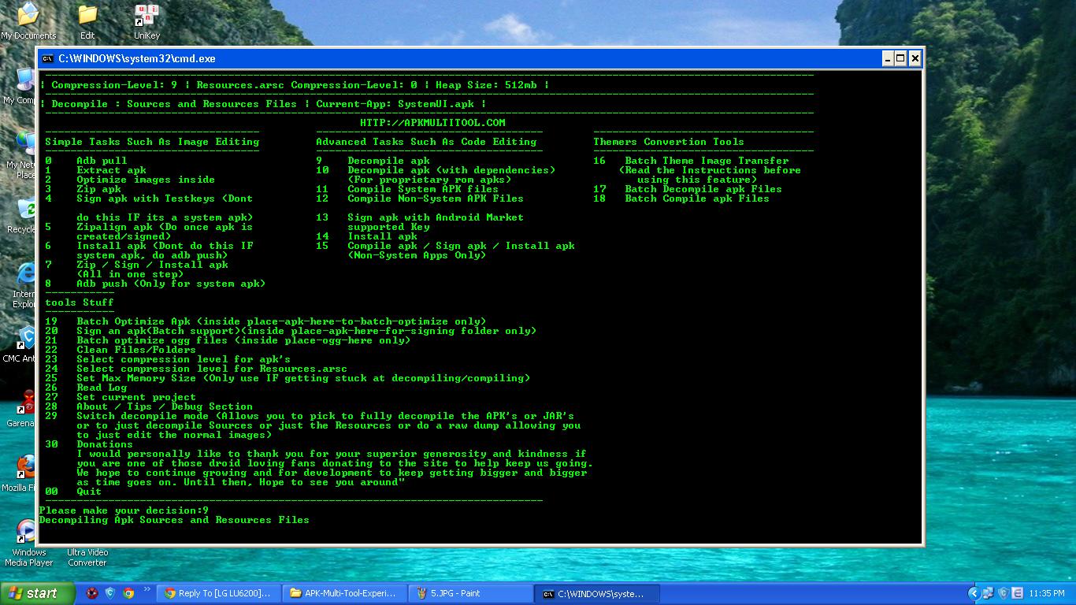
Task: Click the 'Current-App: SystemUI.apk' status text
Action: (x=395, y=104)
